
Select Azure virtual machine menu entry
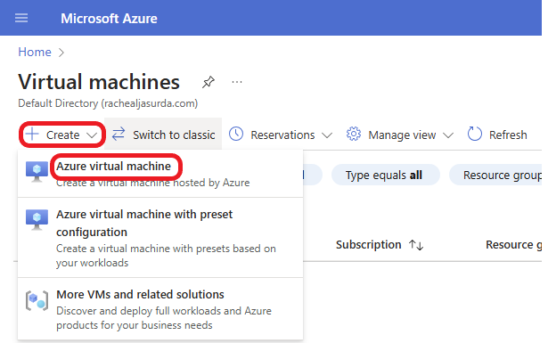pos(160,174)
